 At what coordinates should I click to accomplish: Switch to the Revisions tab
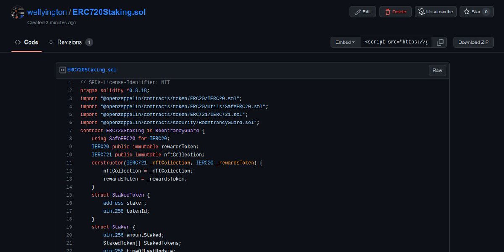click(70, 42)
